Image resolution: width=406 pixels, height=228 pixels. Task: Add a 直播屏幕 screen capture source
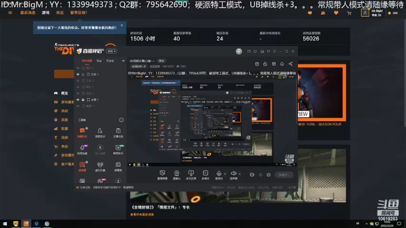click(x=162, y=175)
